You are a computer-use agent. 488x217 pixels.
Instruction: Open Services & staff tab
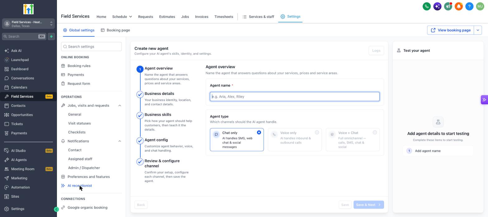258,17
